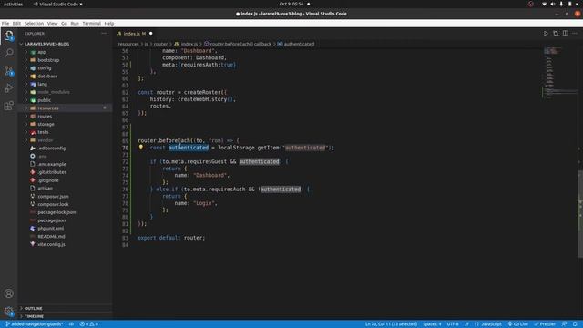This screenshot has width=583, height=328.
Task: Open the Source Control view
Action: (8, 71)
